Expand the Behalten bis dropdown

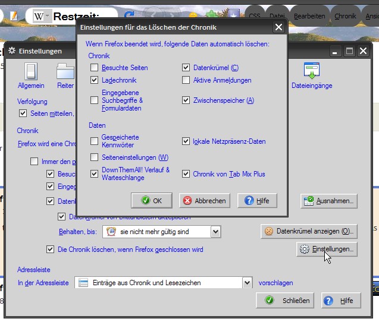(215, 231)
